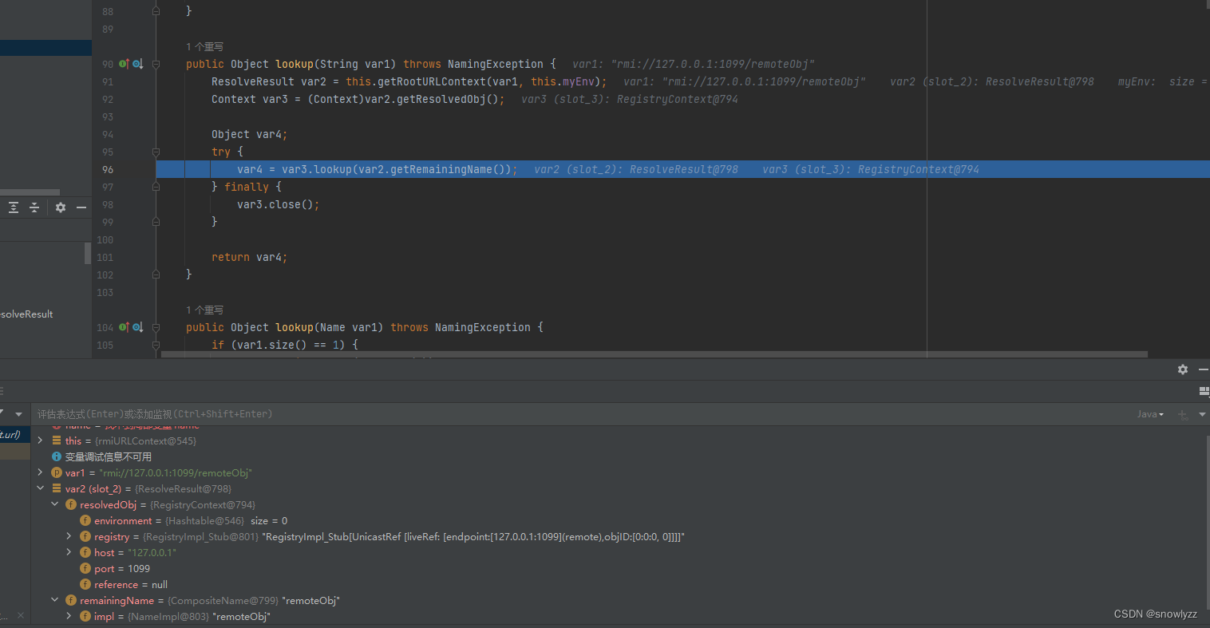The width and height of the screenshot is (1210, 628).
Task: Expand the impl node under remainingName
Action: (x=69, y=616)
